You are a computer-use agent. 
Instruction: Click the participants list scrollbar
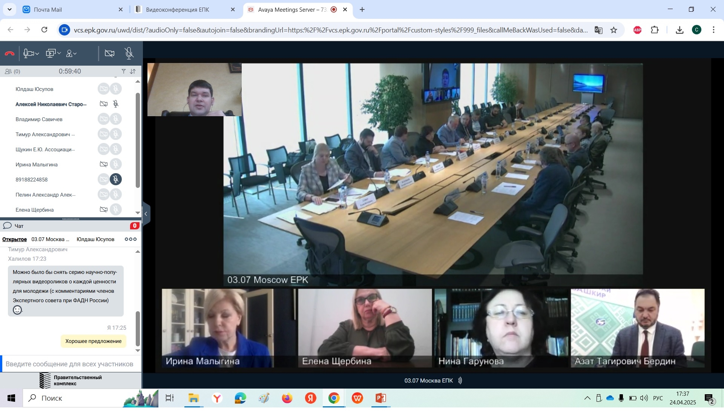[138, 140]
